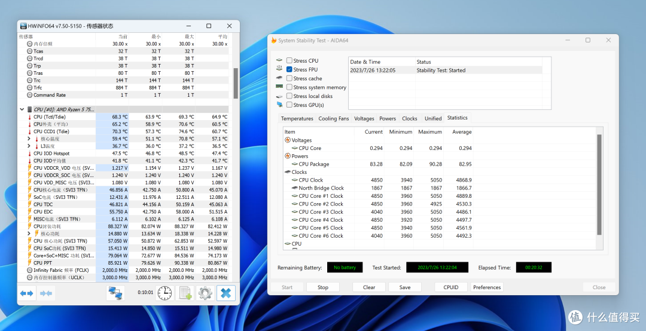This screenshot has height=331, width=646.
Task: Click lightning icon beside CPU TDC row
Action: [x=30, y=204]
